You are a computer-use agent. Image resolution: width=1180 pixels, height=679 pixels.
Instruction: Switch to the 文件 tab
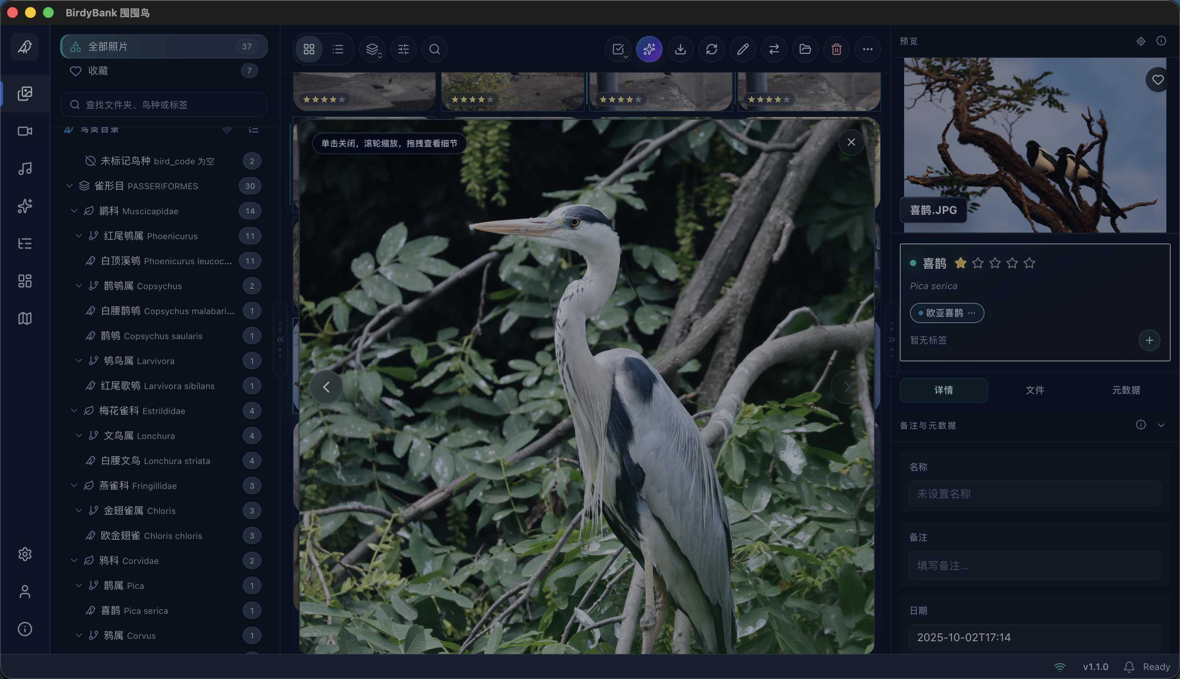(x=1035, y=390)
